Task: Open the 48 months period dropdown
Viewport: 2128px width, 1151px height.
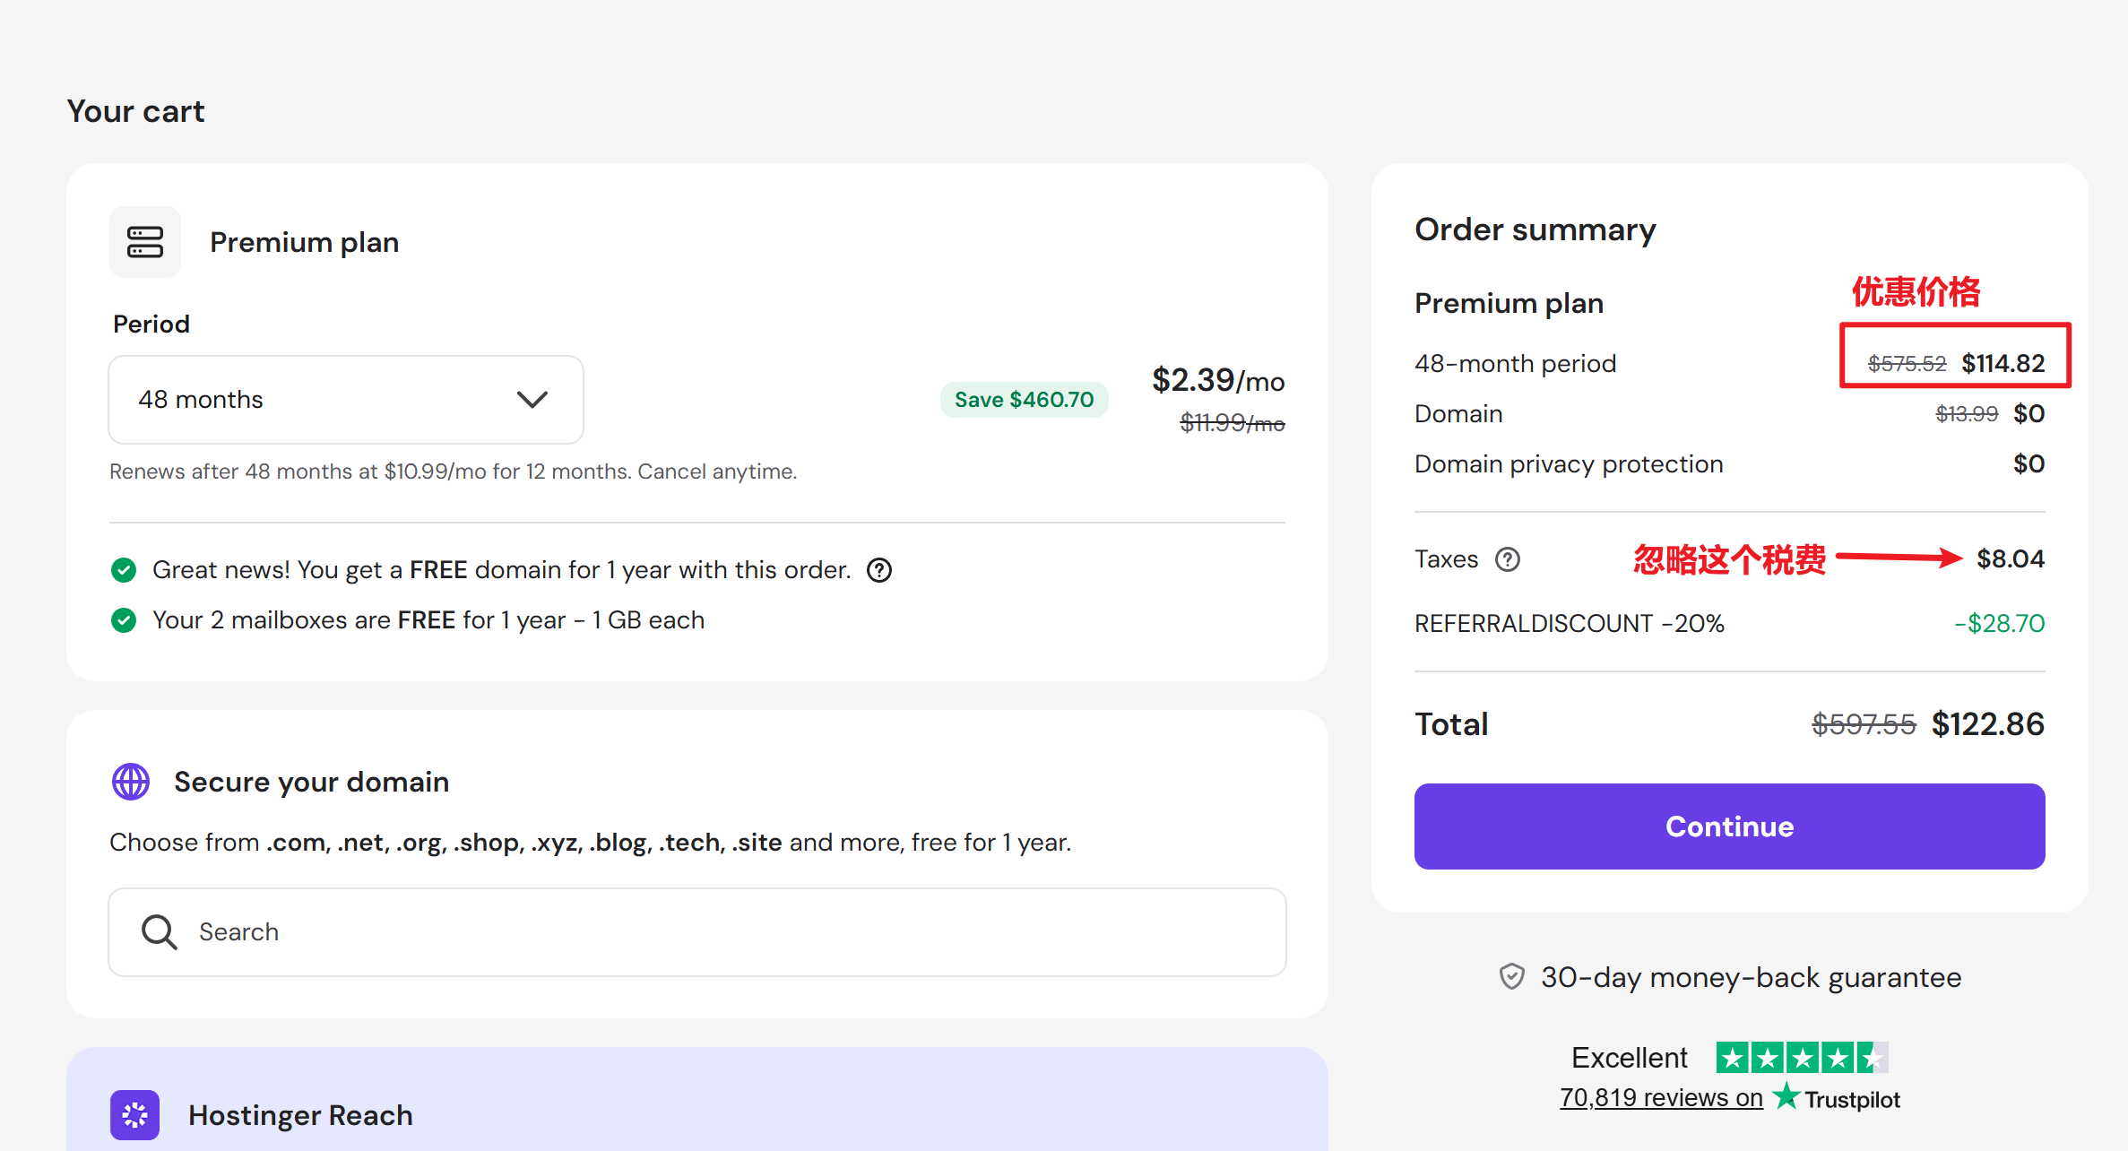Action: (346, 400)
